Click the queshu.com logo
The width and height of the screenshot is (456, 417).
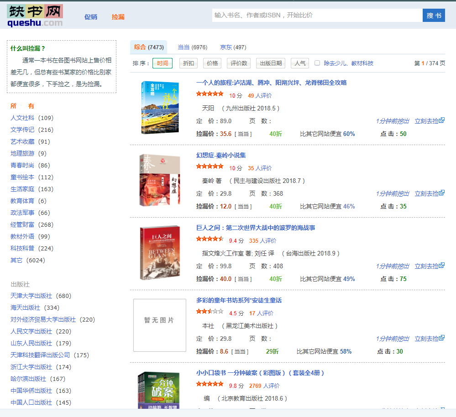click(34, 15)
